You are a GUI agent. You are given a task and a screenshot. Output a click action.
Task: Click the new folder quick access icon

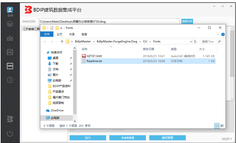tap(57, 28)
